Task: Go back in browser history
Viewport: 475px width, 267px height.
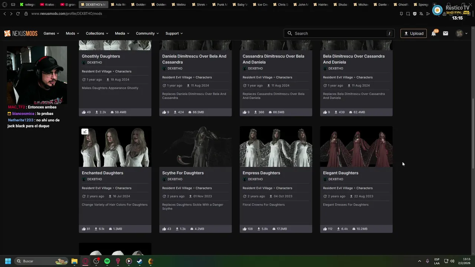Action: click(x=4, y=14)
